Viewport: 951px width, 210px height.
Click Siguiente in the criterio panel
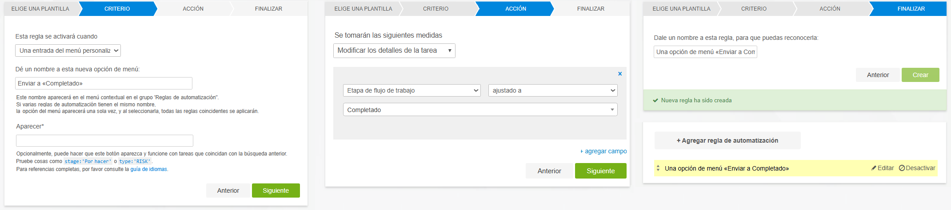(x=276, y=191)
